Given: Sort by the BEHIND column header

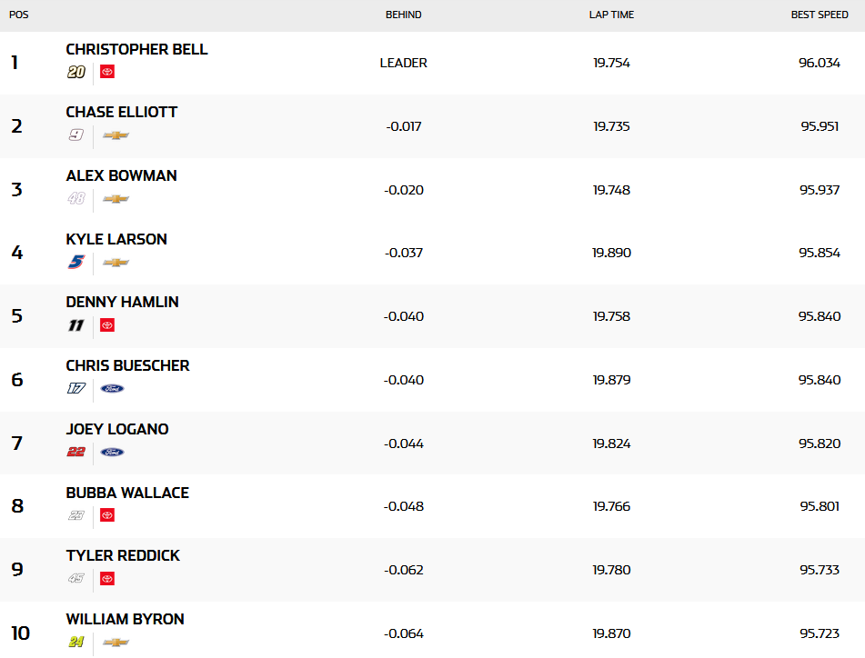Looking at the screenshot, I should click(404, 15).
